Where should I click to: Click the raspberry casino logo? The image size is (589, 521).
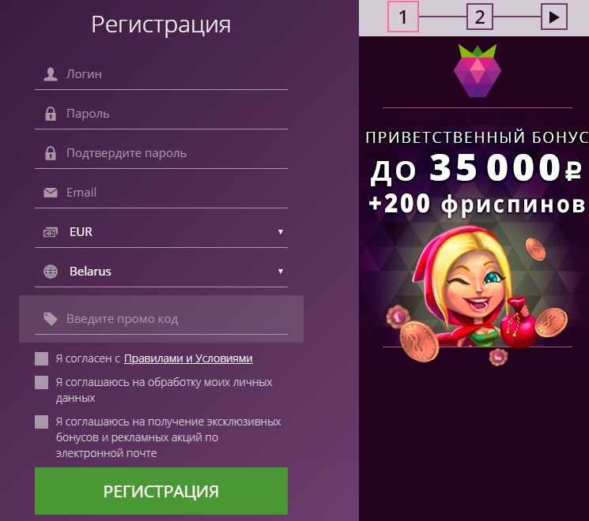click(477, 70)
